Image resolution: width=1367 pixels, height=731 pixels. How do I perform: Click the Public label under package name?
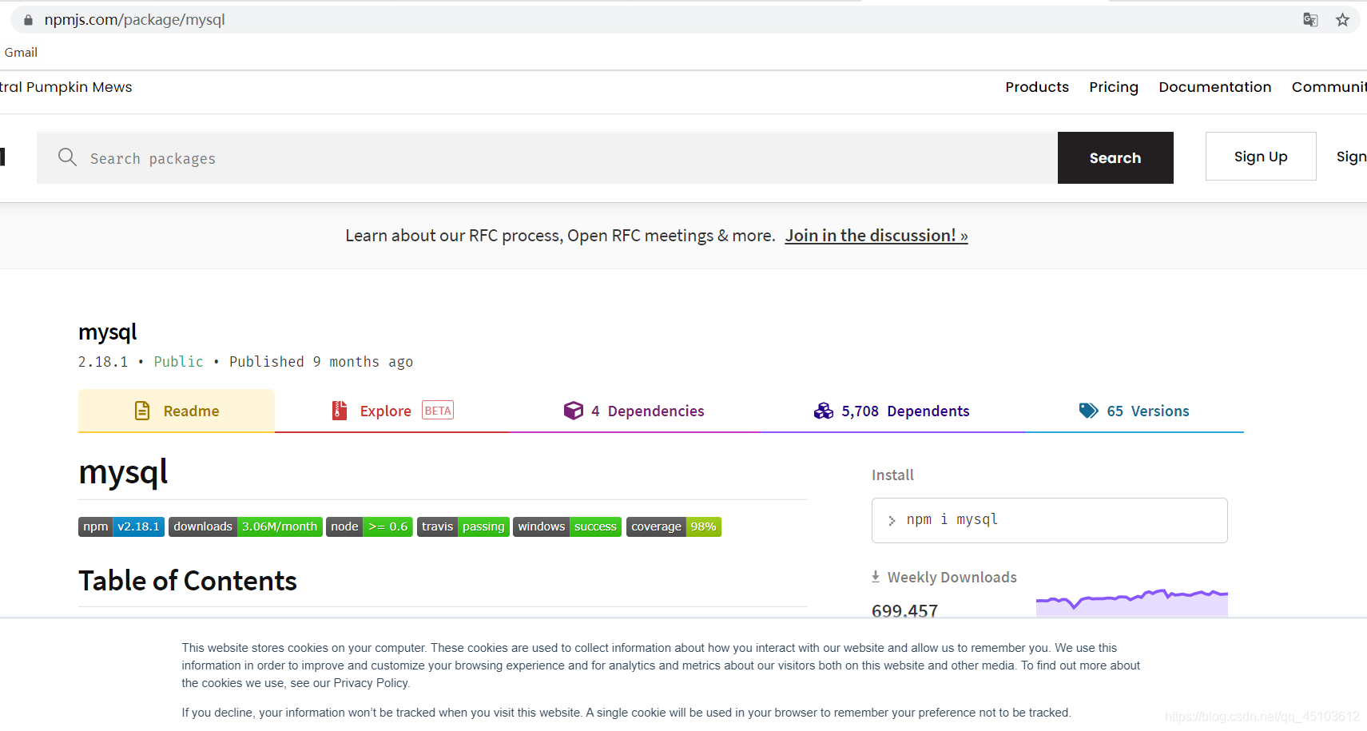tap(179, 362)
